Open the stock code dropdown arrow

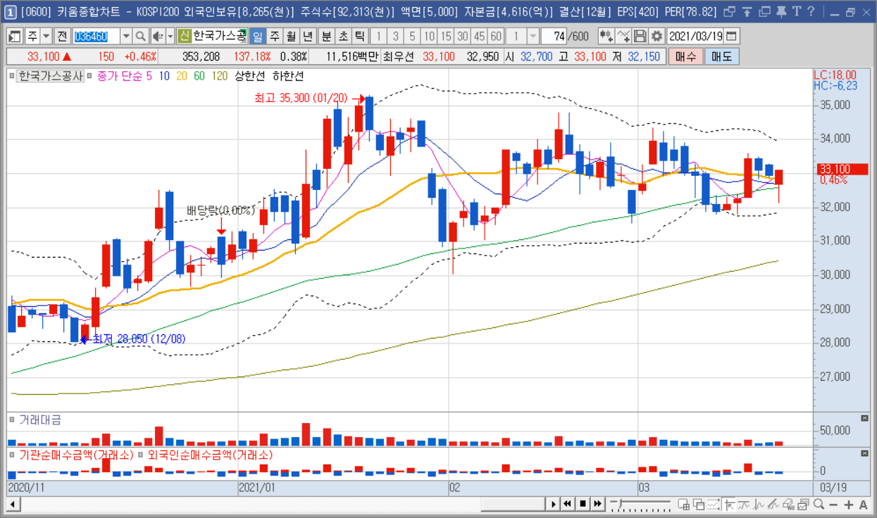pos(126,37)
